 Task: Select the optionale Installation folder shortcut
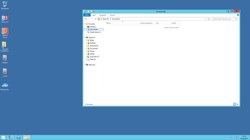(5, 46)
